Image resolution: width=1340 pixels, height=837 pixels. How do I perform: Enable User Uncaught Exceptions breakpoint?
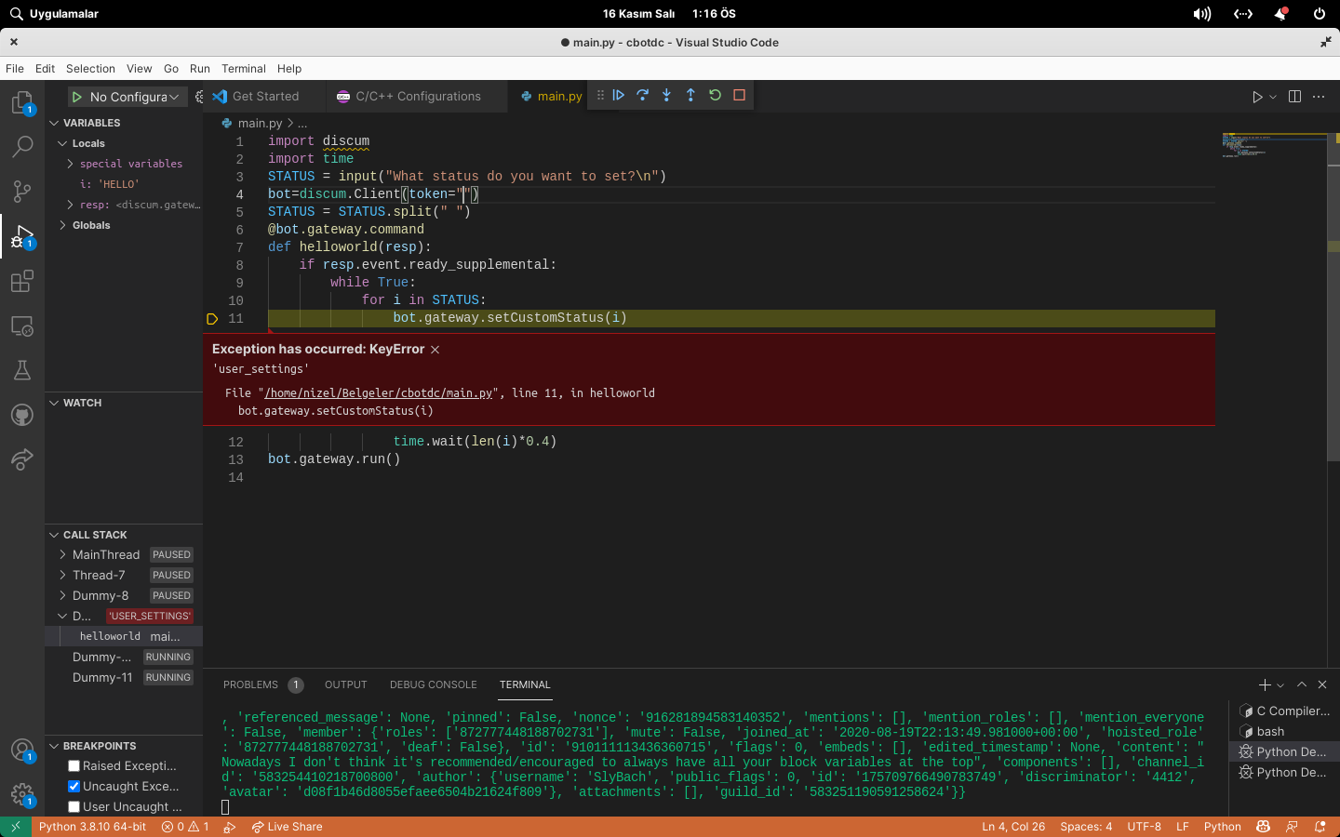tap(73, 806)
